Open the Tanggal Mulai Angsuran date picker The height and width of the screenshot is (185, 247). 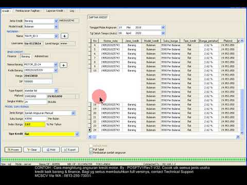click(163, 27)
